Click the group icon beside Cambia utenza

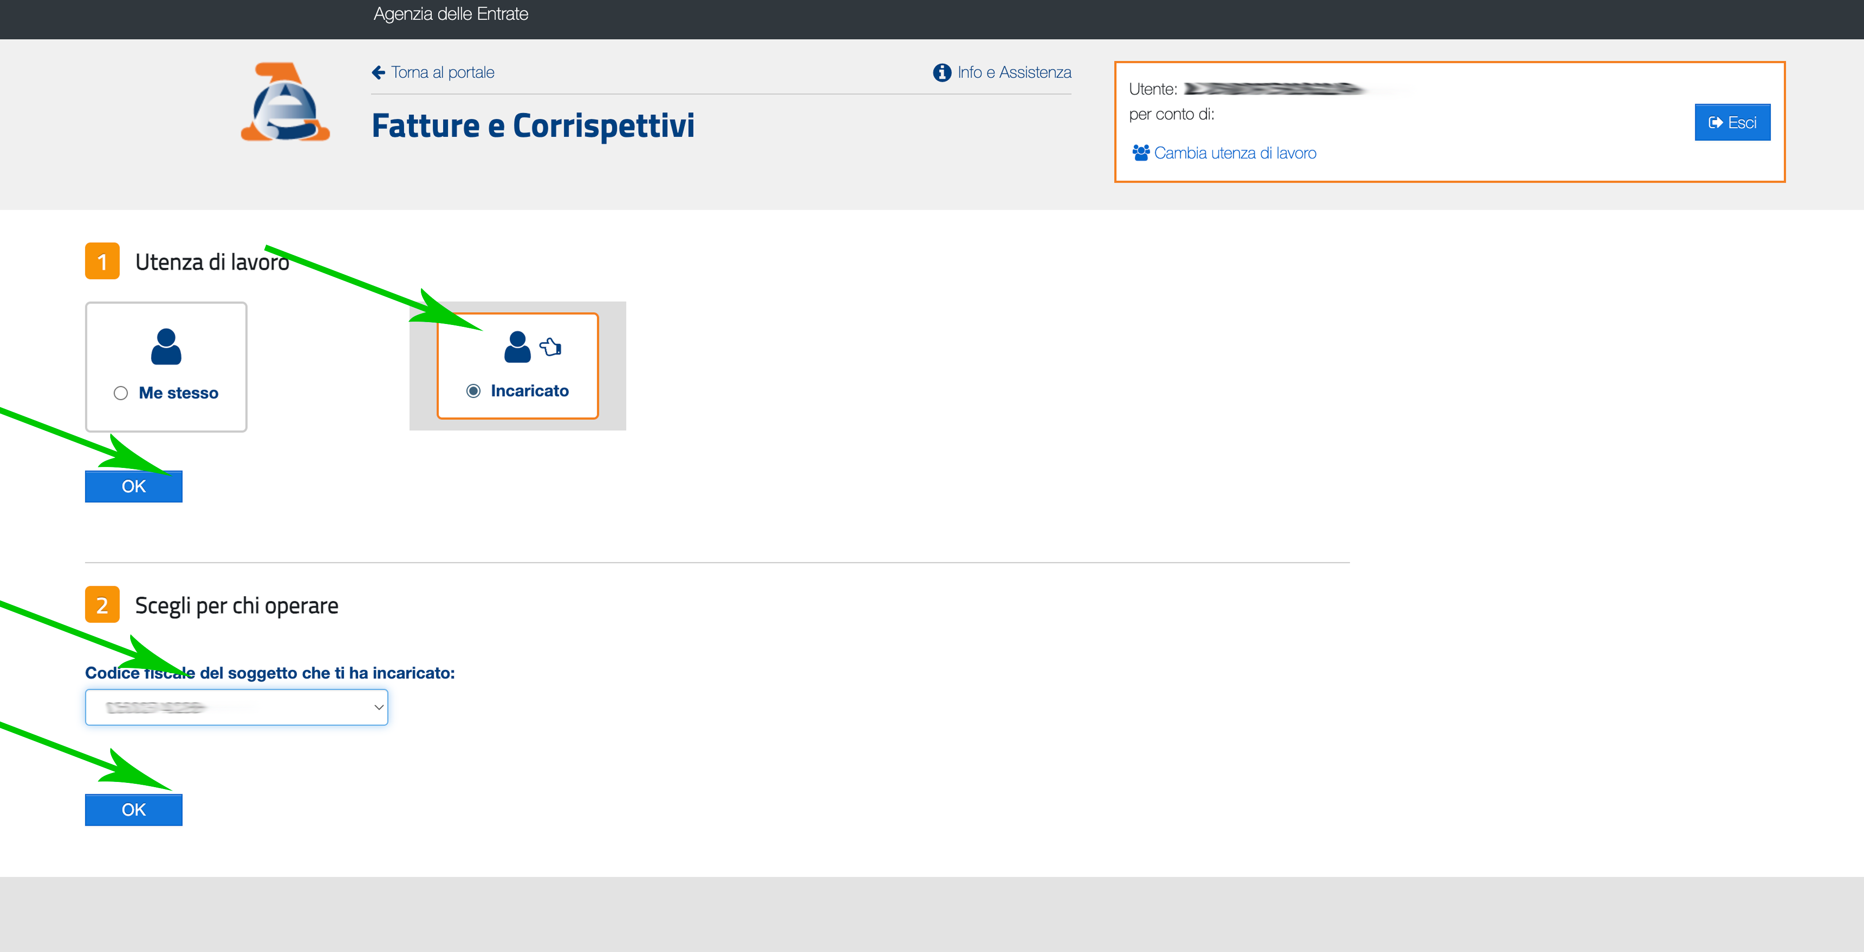coord(1141,152)
